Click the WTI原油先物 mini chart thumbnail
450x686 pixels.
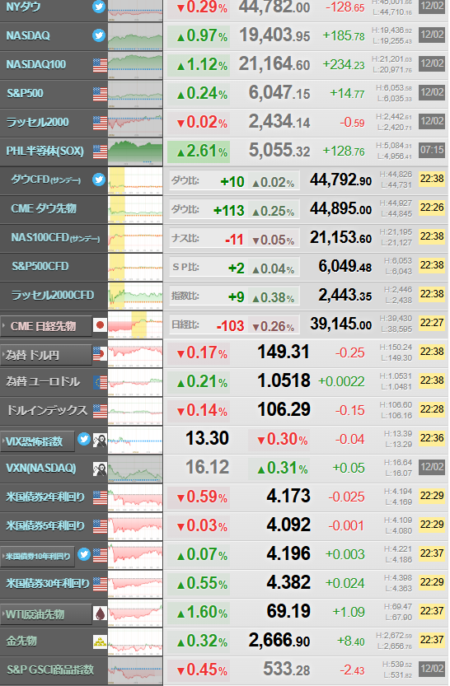[135, 614]
